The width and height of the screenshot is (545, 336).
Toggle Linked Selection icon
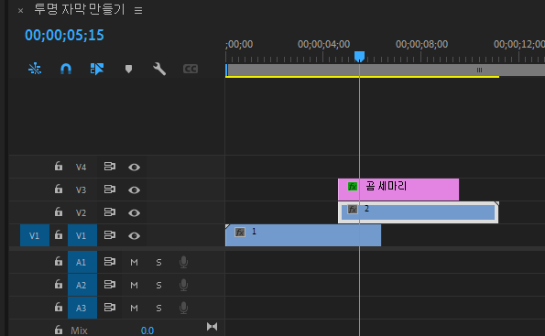[x=96, y=69]
